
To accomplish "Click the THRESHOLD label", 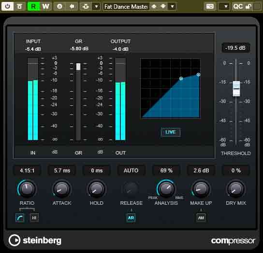I will 235,153.
